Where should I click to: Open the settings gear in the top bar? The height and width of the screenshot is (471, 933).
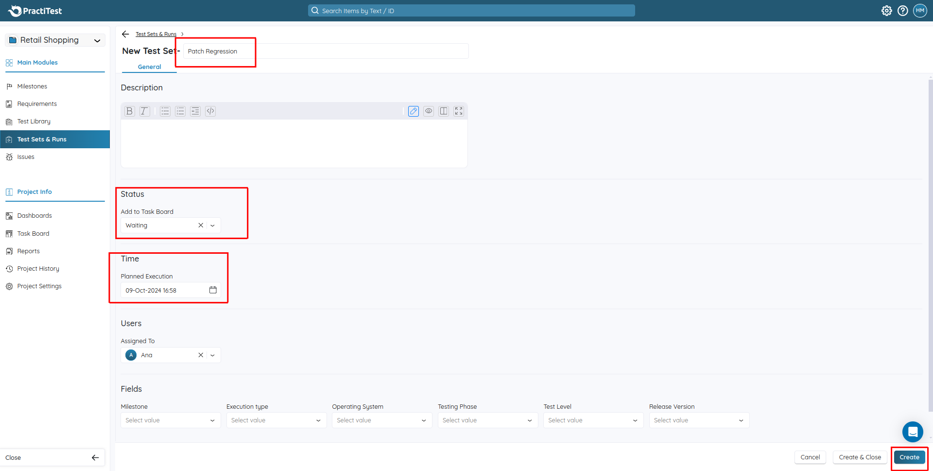click(886, 11)
